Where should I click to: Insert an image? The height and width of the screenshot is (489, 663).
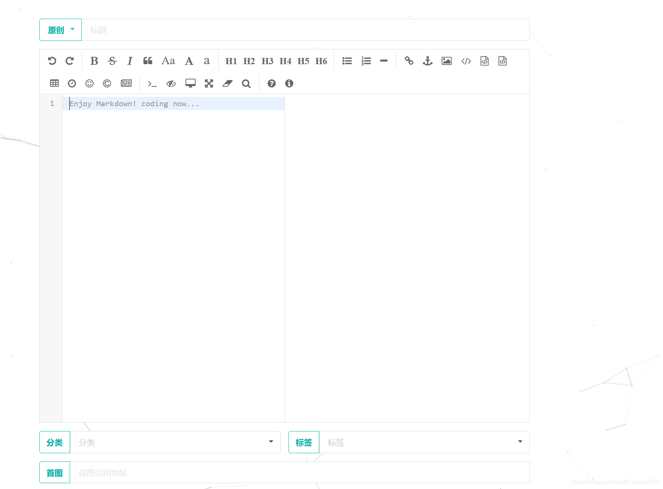tap(447, 61)
